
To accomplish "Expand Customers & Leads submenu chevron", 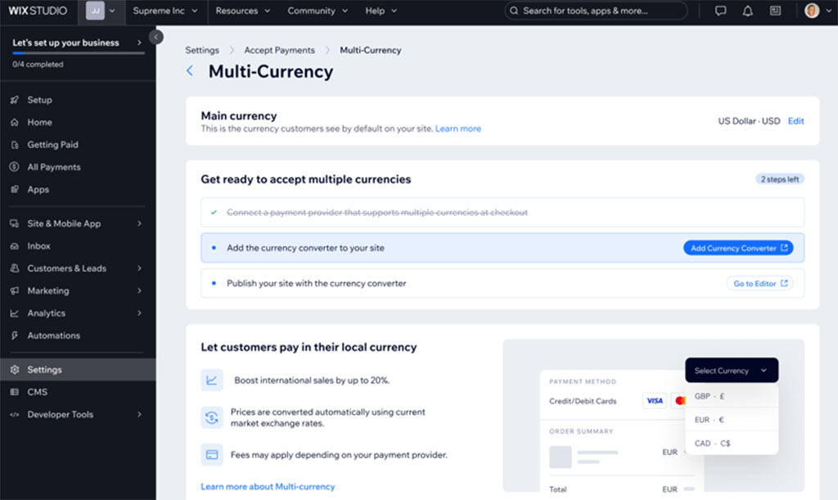I will point(139,268).
